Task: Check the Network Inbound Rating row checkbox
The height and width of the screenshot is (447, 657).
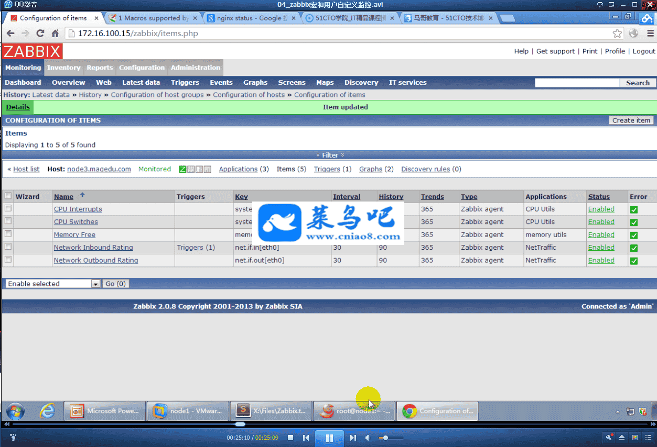Action: click(x=8, y=247)
